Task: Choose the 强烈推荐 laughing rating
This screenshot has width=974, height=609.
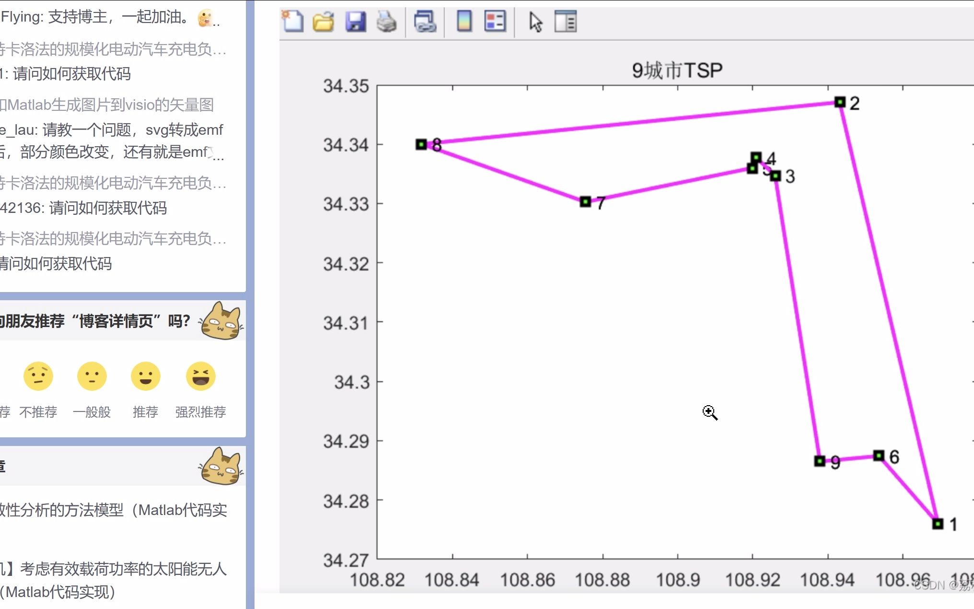Action: pyautogui.click(x=200, y=376)
